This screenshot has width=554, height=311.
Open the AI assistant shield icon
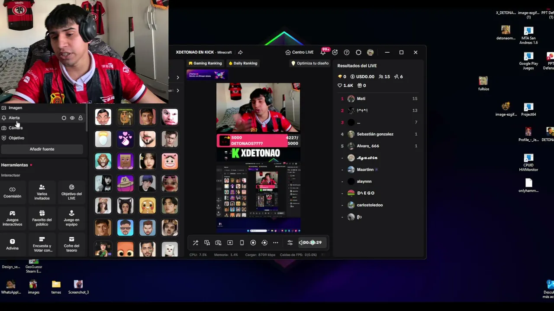point(335,52)
